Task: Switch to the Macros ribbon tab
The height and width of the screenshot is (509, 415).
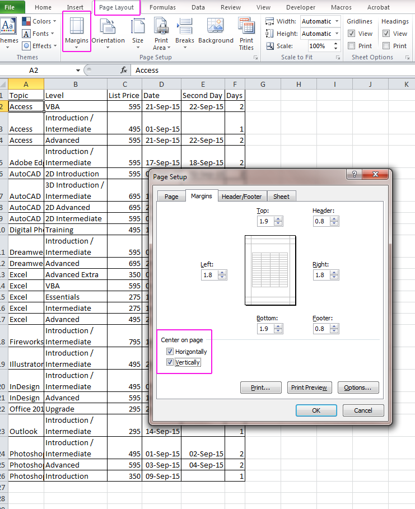Action: click(341, 7)
